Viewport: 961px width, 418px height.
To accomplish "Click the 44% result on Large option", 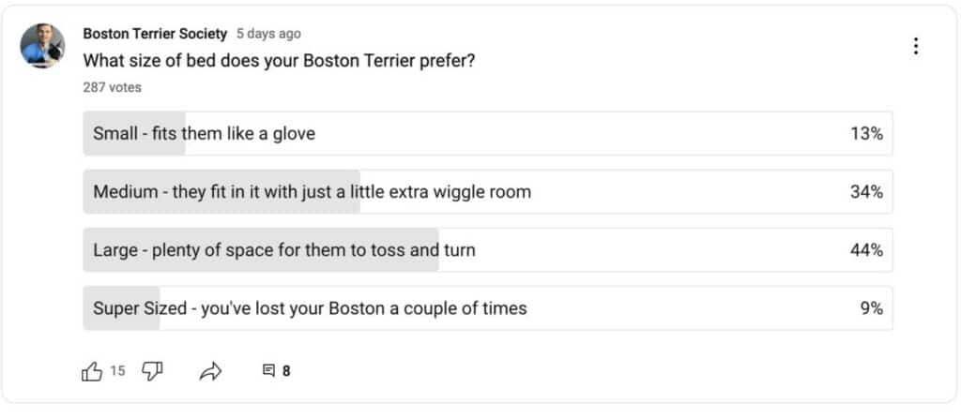I will (866, 249).
